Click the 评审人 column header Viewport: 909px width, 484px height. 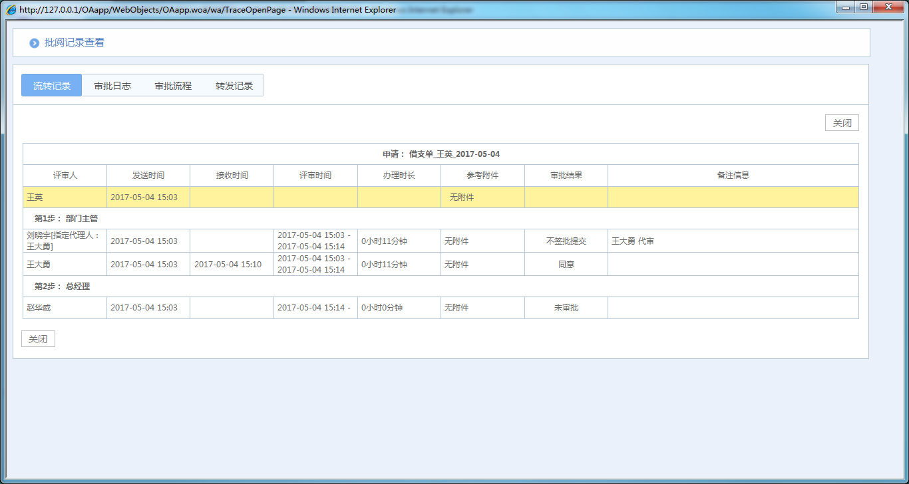[x=65, y=176]
